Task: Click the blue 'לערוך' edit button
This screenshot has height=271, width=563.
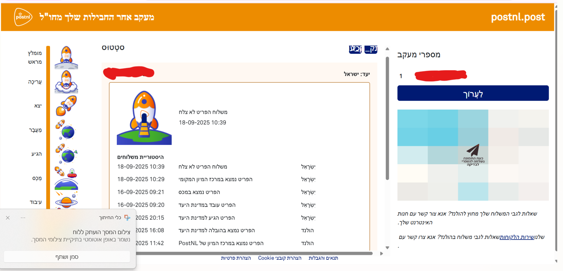Action: 473,93
